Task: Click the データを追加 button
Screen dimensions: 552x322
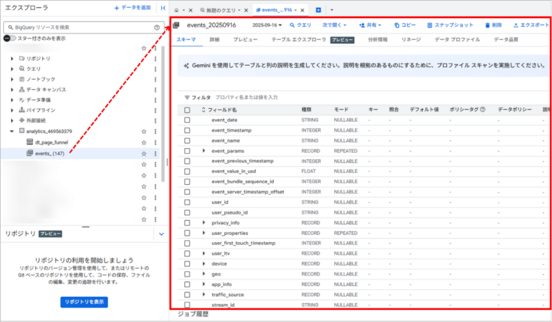Action: (132, 8)
